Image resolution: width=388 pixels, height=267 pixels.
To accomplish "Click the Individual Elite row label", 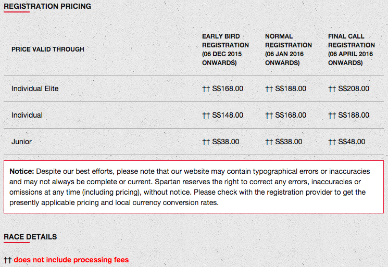I will [35, 88].
